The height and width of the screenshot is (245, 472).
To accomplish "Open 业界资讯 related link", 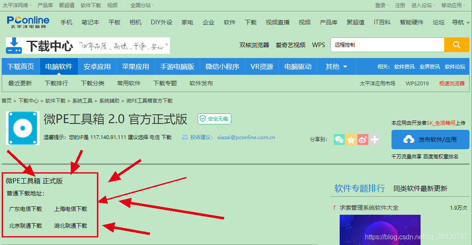I will (x=429, y=67).
